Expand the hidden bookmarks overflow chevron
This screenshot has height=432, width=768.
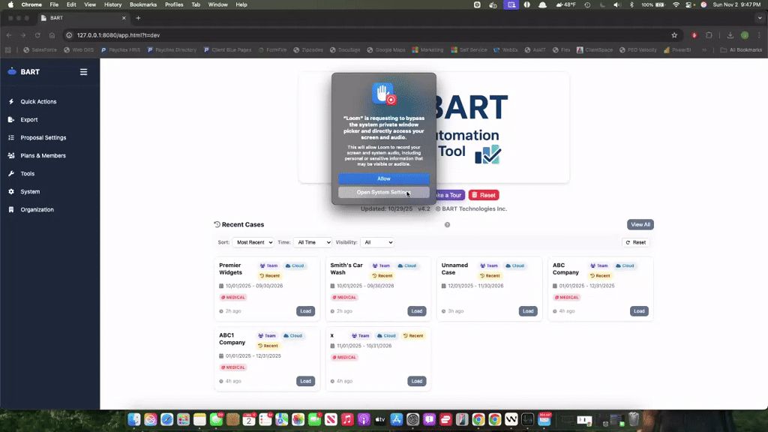(x=704, y=50)
